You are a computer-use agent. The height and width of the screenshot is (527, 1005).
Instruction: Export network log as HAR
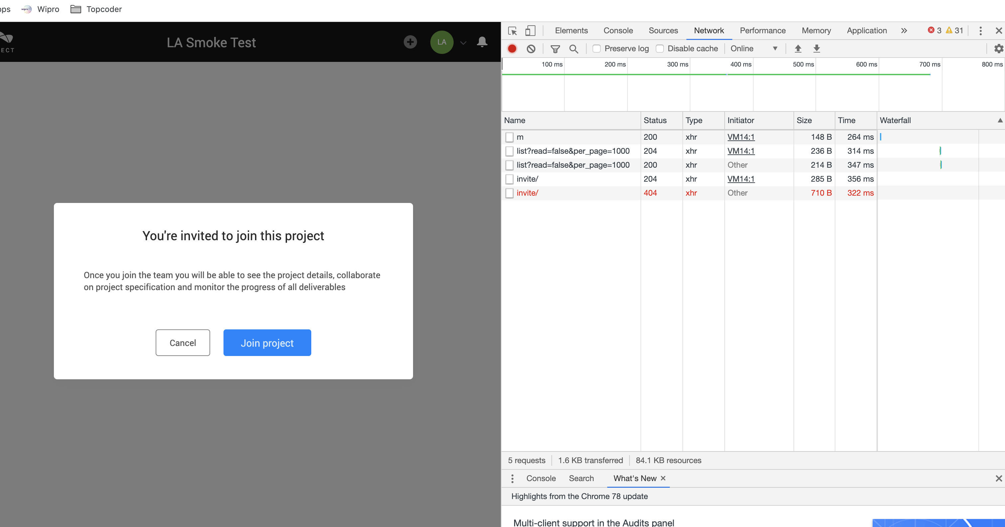816,48
